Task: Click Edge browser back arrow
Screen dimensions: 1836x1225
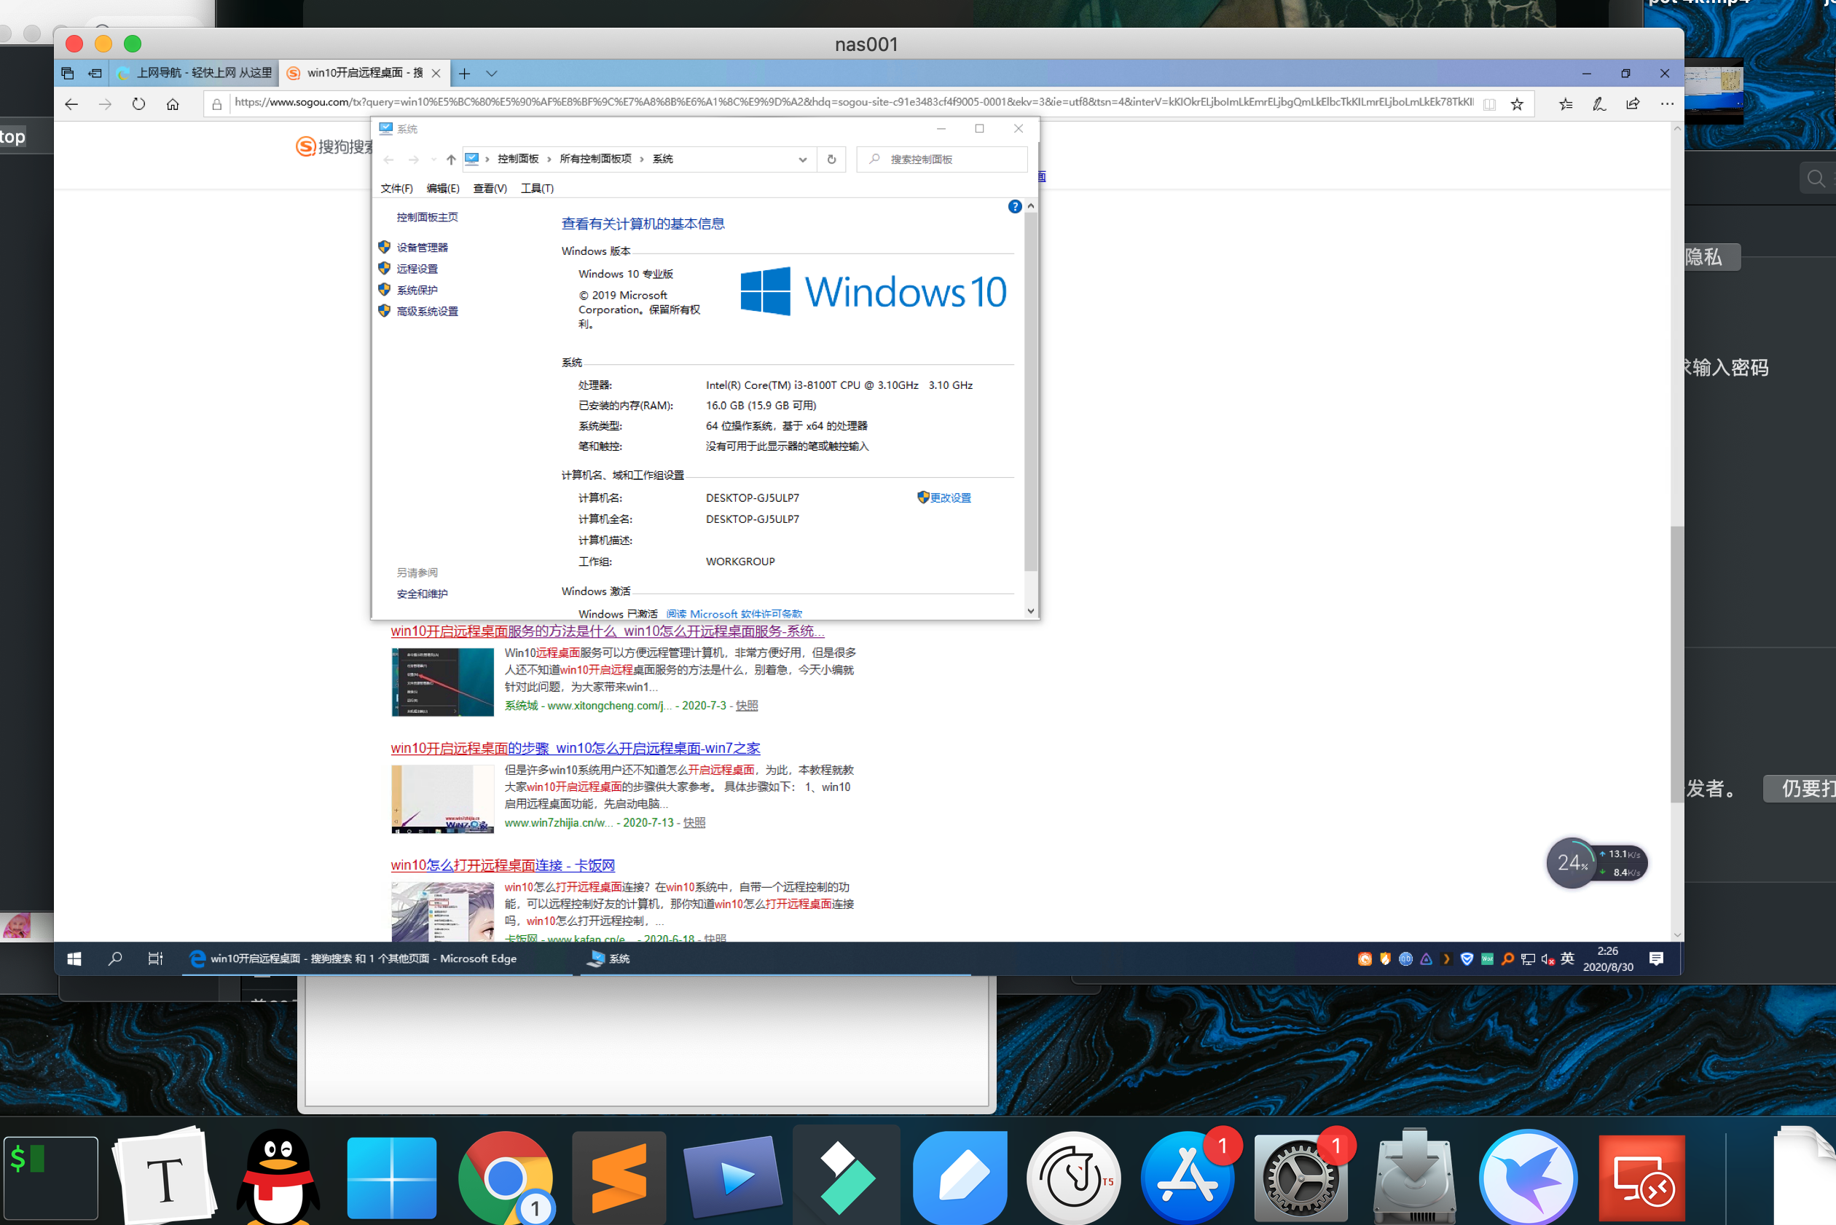Action: 71,104
